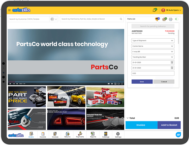Screen dimensions: 189x145
Task: Open notifications bell
Action: point(154,10)
